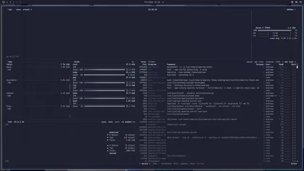
Task: Select the xdg-desktop-portal-hyprland process row
Action: click(218, 112)
